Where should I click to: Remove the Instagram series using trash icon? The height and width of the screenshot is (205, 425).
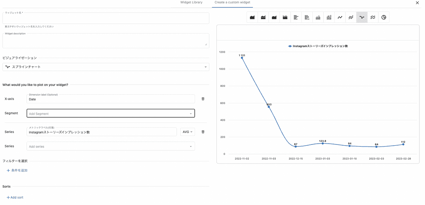[203, 132]
